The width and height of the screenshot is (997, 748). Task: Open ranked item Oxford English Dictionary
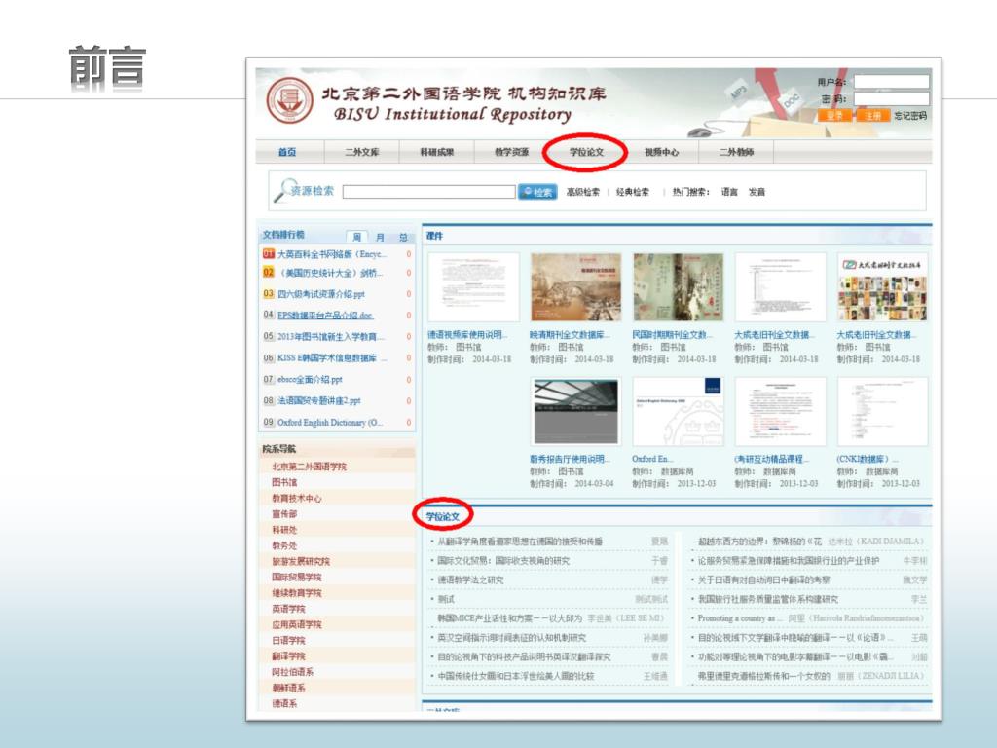(330, 423)
